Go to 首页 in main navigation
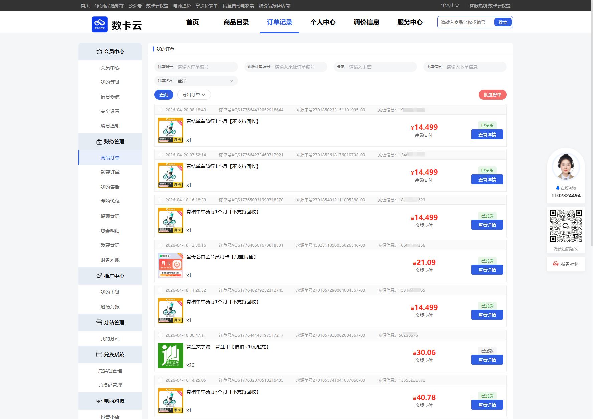 [x=192, y=22]
